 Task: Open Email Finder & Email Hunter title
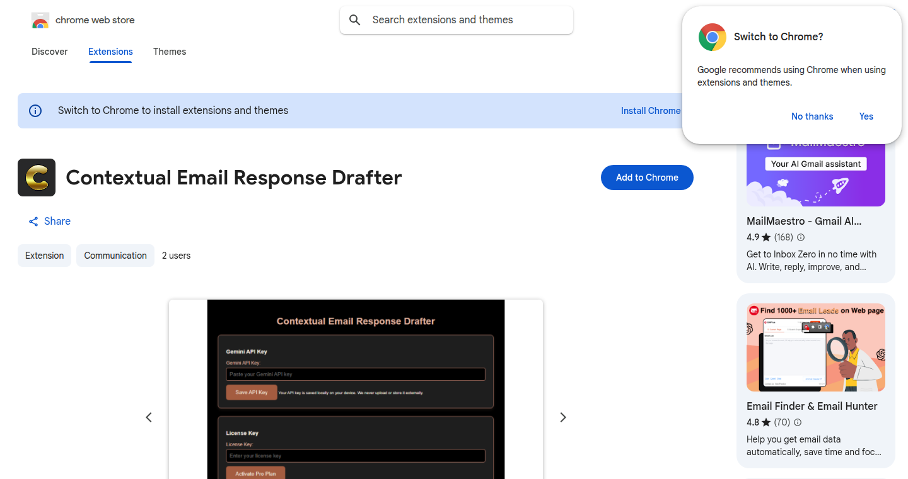point(812,407)
